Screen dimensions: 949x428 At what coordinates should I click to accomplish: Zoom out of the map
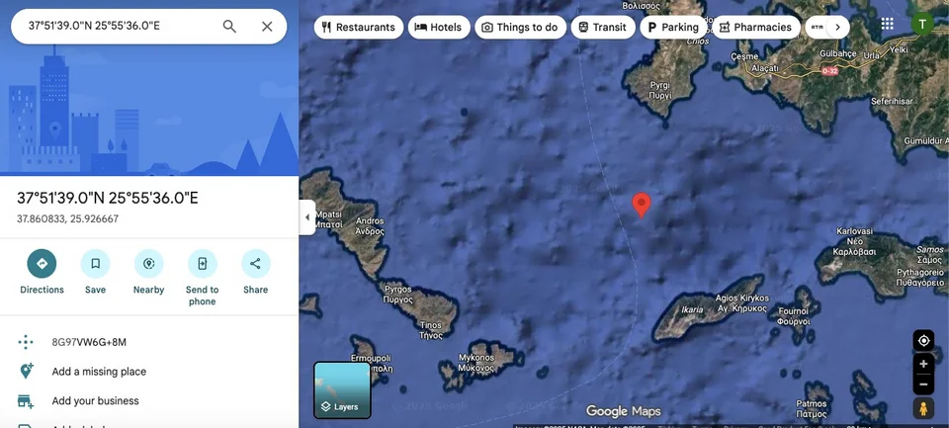[x=923, y=384]
